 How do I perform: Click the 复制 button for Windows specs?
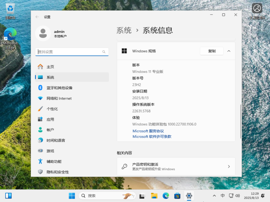click(211, 51)
